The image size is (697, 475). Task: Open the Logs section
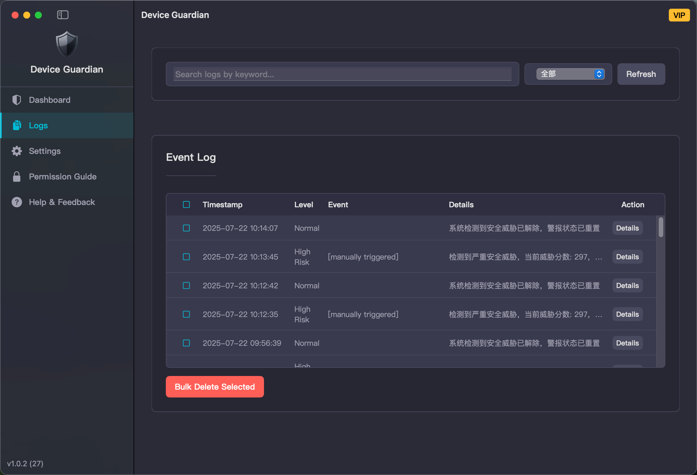(67, 125)
